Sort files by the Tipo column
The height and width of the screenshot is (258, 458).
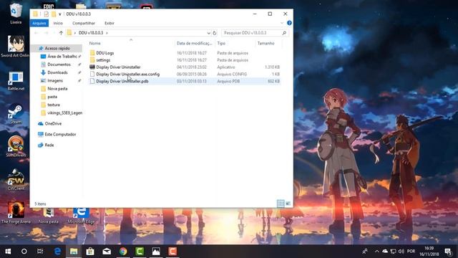pos(221,43)
